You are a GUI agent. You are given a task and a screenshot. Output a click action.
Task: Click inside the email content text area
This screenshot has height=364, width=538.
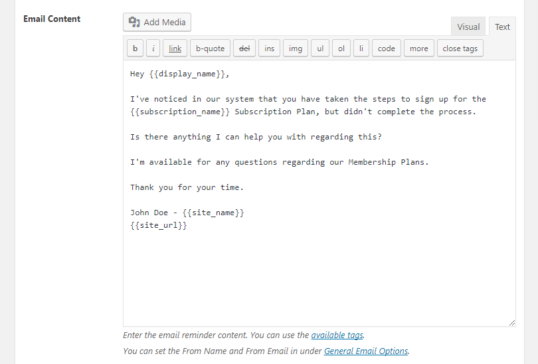(319, 272)
